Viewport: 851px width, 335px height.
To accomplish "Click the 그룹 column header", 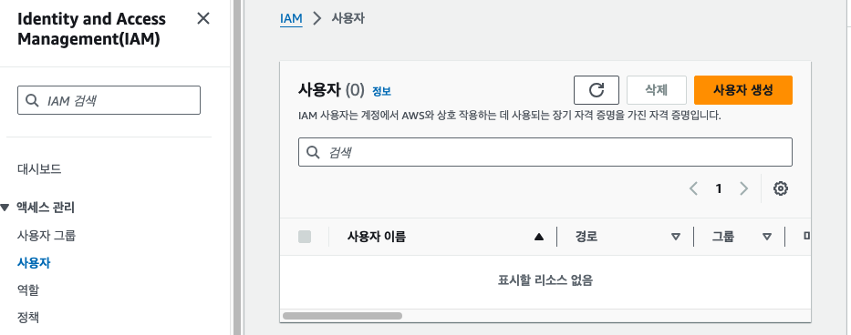I will pyautogui.click(x=723, y=237).
